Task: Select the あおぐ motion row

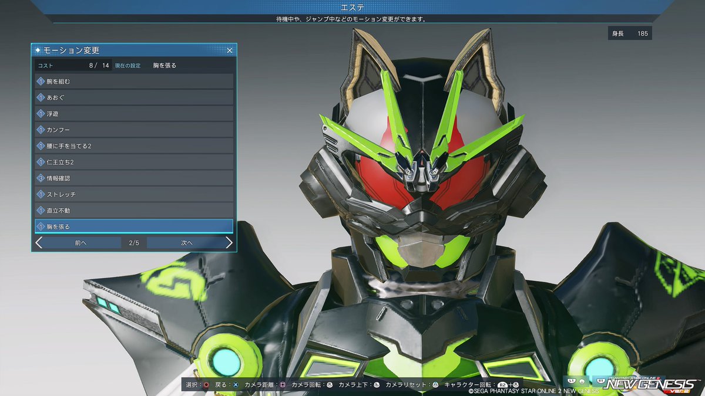Action: click(x=134, y=97)
